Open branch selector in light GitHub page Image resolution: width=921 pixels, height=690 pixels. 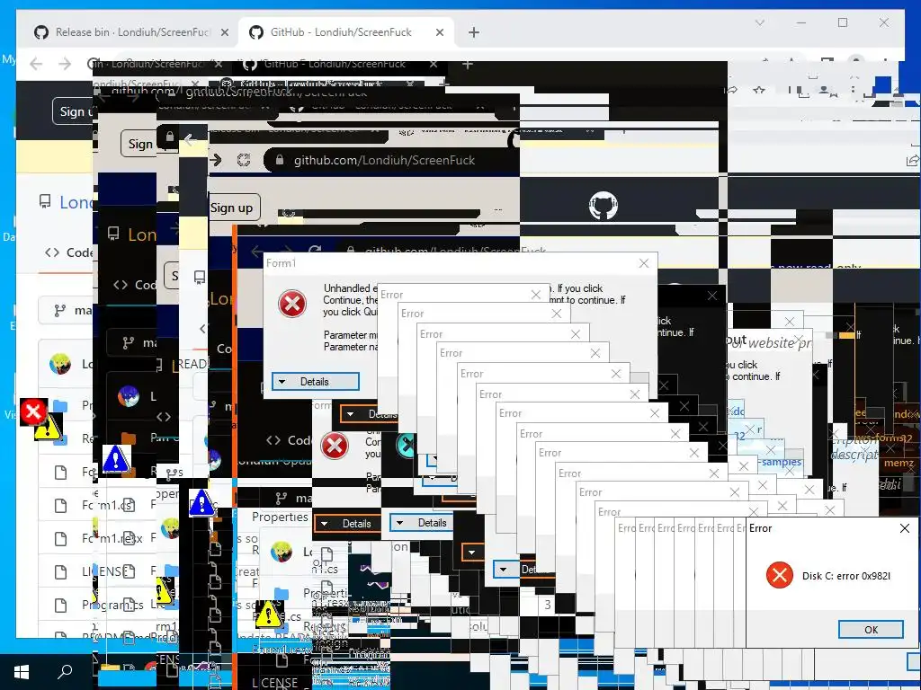coord(66,310)
